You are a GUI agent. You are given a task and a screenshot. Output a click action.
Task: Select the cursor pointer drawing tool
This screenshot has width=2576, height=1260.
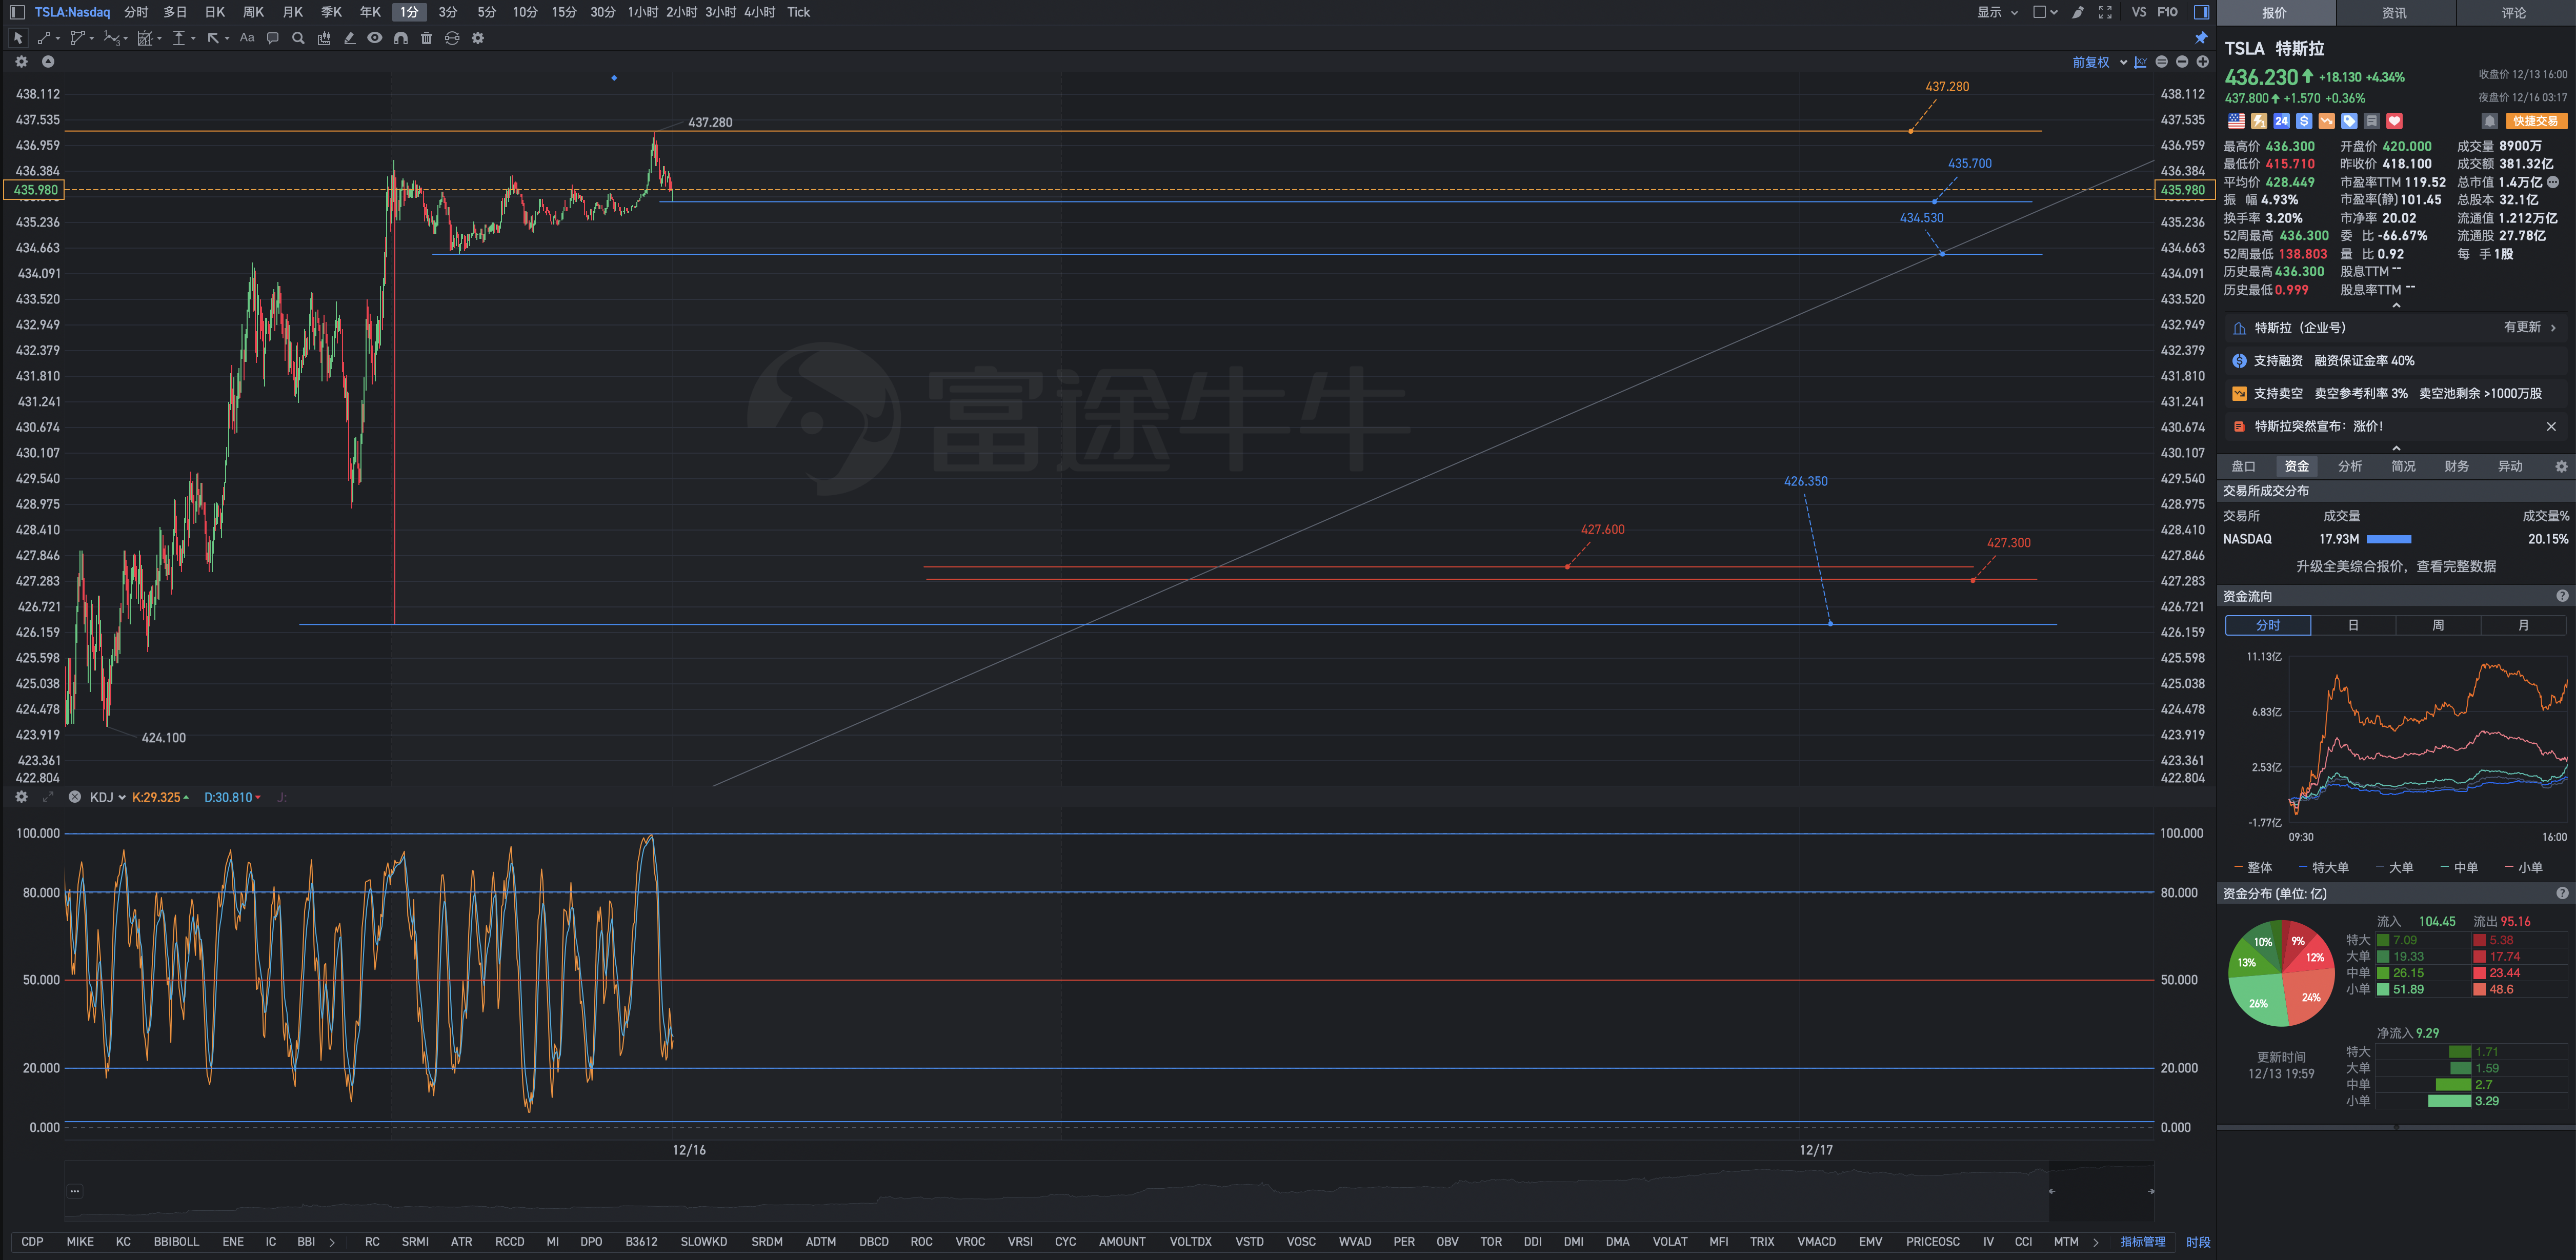coord(18,38)
